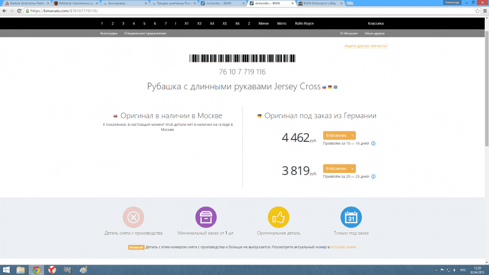Click the blue calendar 'Только под заказ' icon
Screen dimensions: 489x275
tap(351, 217)
